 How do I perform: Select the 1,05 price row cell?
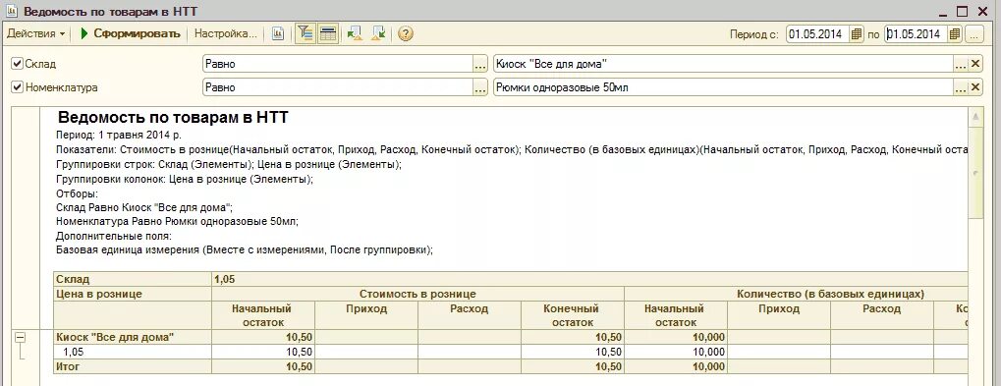133,352
